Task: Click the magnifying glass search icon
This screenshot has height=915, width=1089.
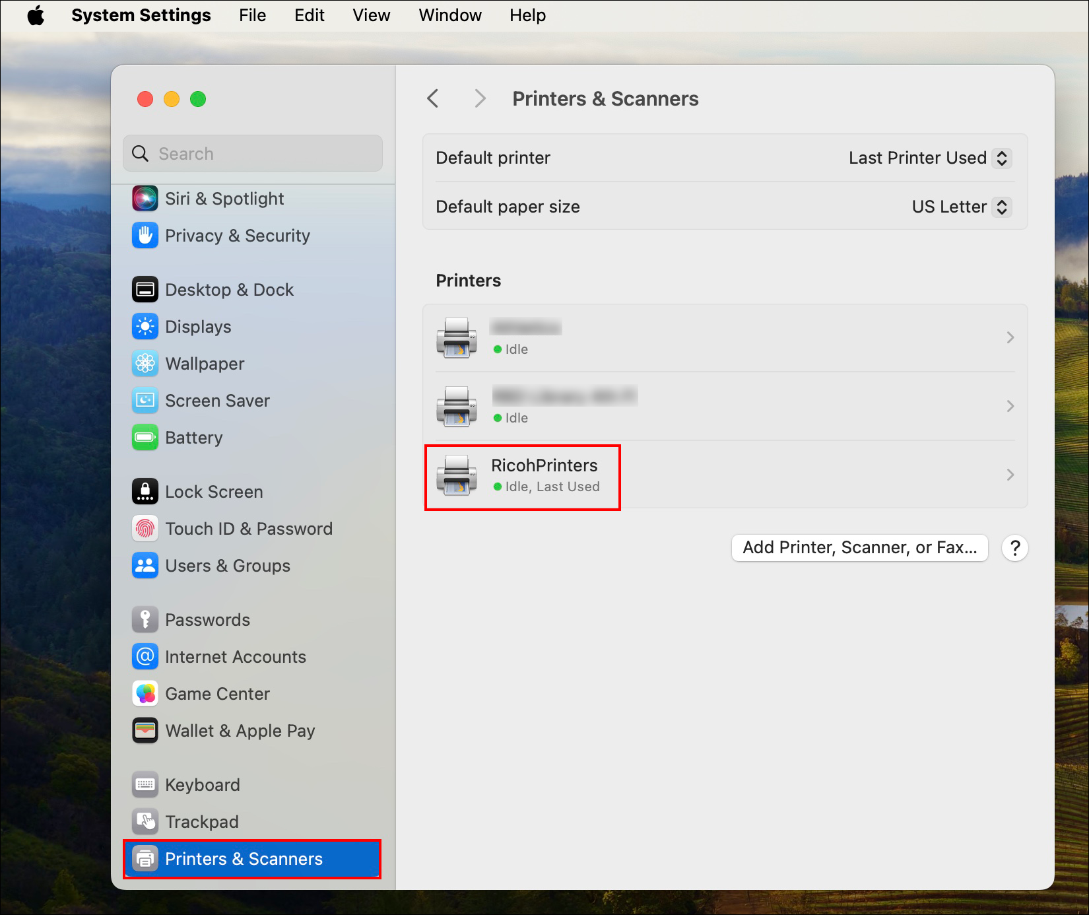Action: point(140,154)
